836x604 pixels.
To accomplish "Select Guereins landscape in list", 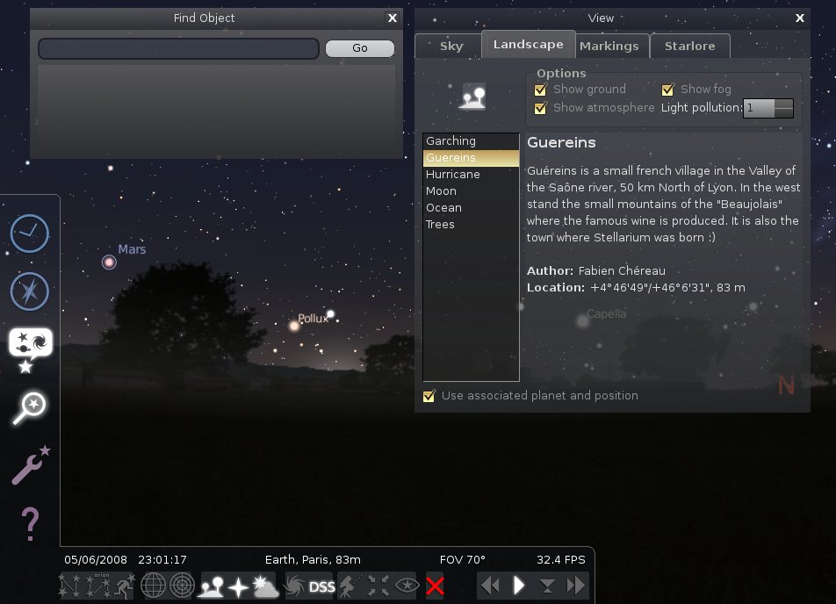I will (471, 158).
